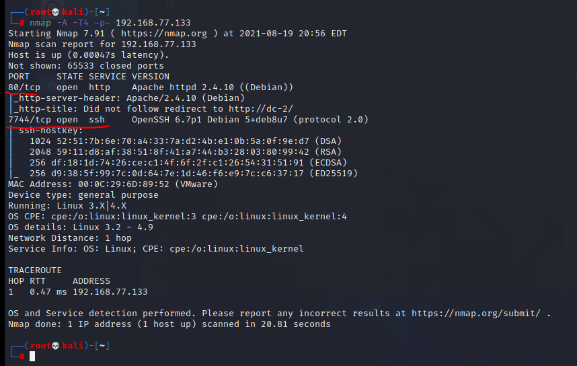The image size is (577, 366).
Task: Open the https://nmap.org/submit/ link
Action: [476, 314]
